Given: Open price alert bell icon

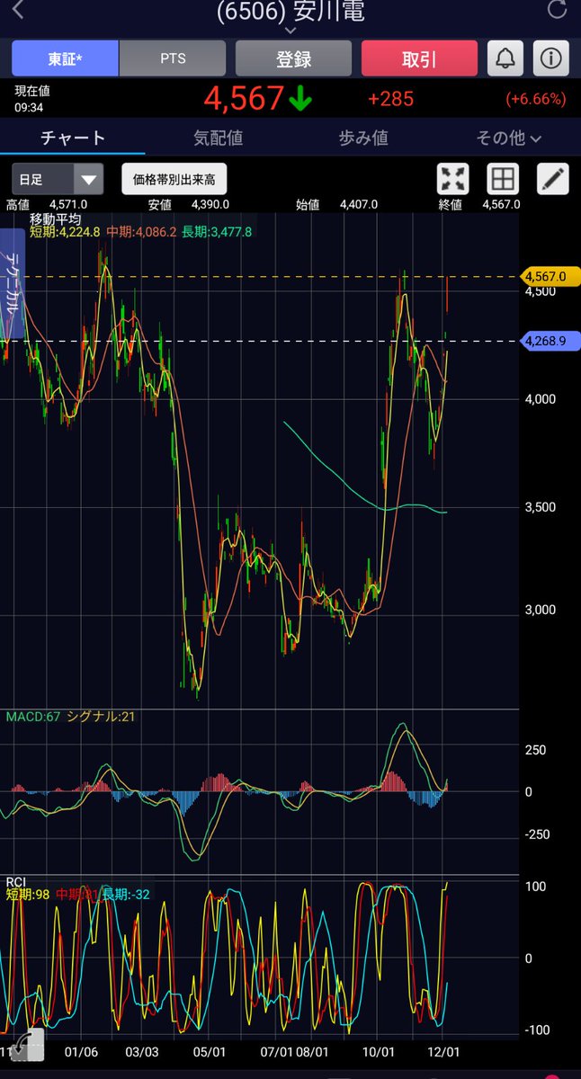Looking at the screenshot, I should (505, 58).
